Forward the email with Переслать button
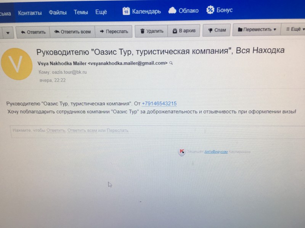 pos(113,32)
